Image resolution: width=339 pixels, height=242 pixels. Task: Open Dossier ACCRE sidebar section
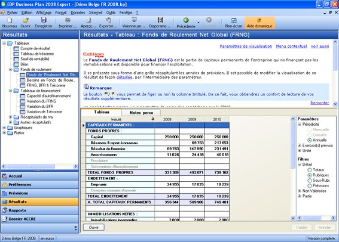40,219
